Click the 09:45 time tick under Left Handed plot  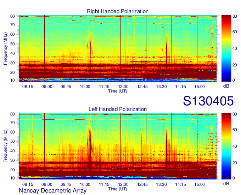[66, 184]
